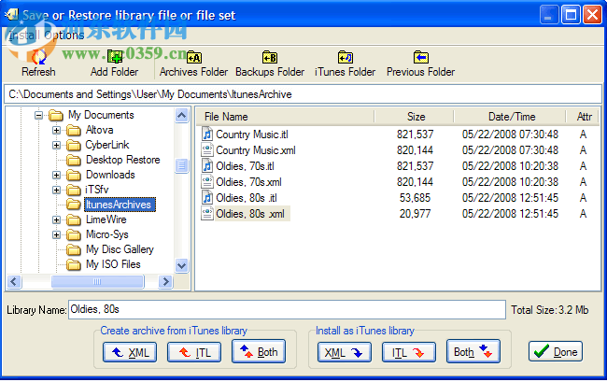Sort by File Name column header
The height and width of the screenshot is (382, 607).
[286, 117]
